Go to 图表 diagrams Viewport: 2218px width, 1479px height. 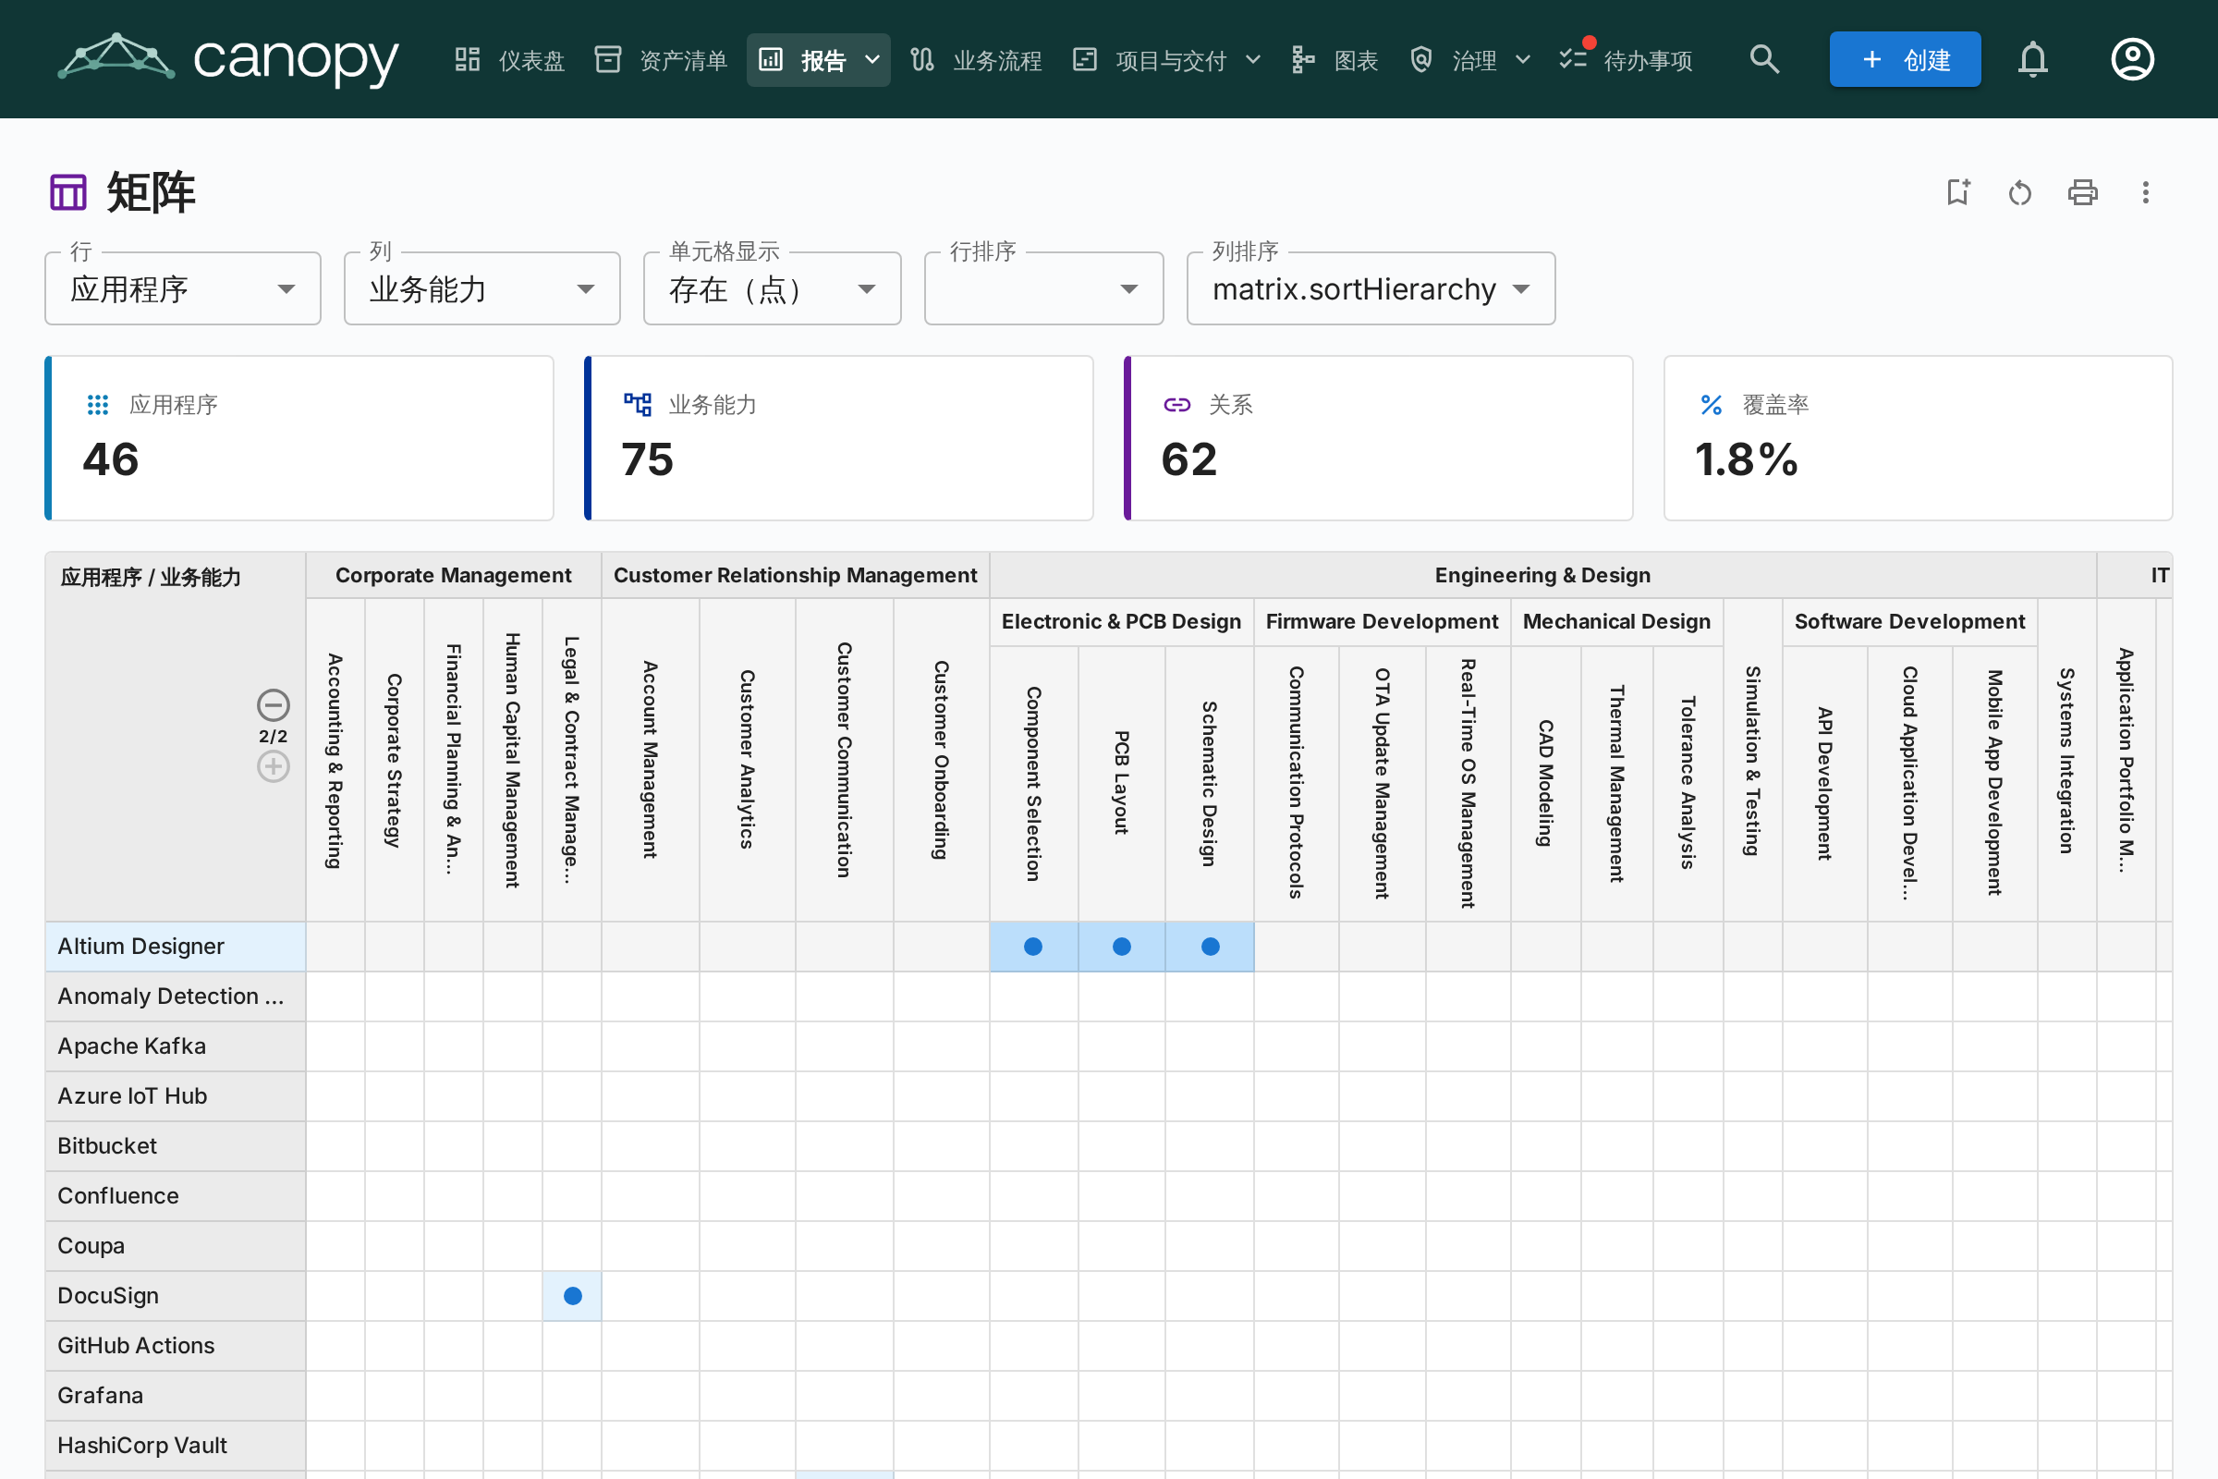click(1335, 60)
